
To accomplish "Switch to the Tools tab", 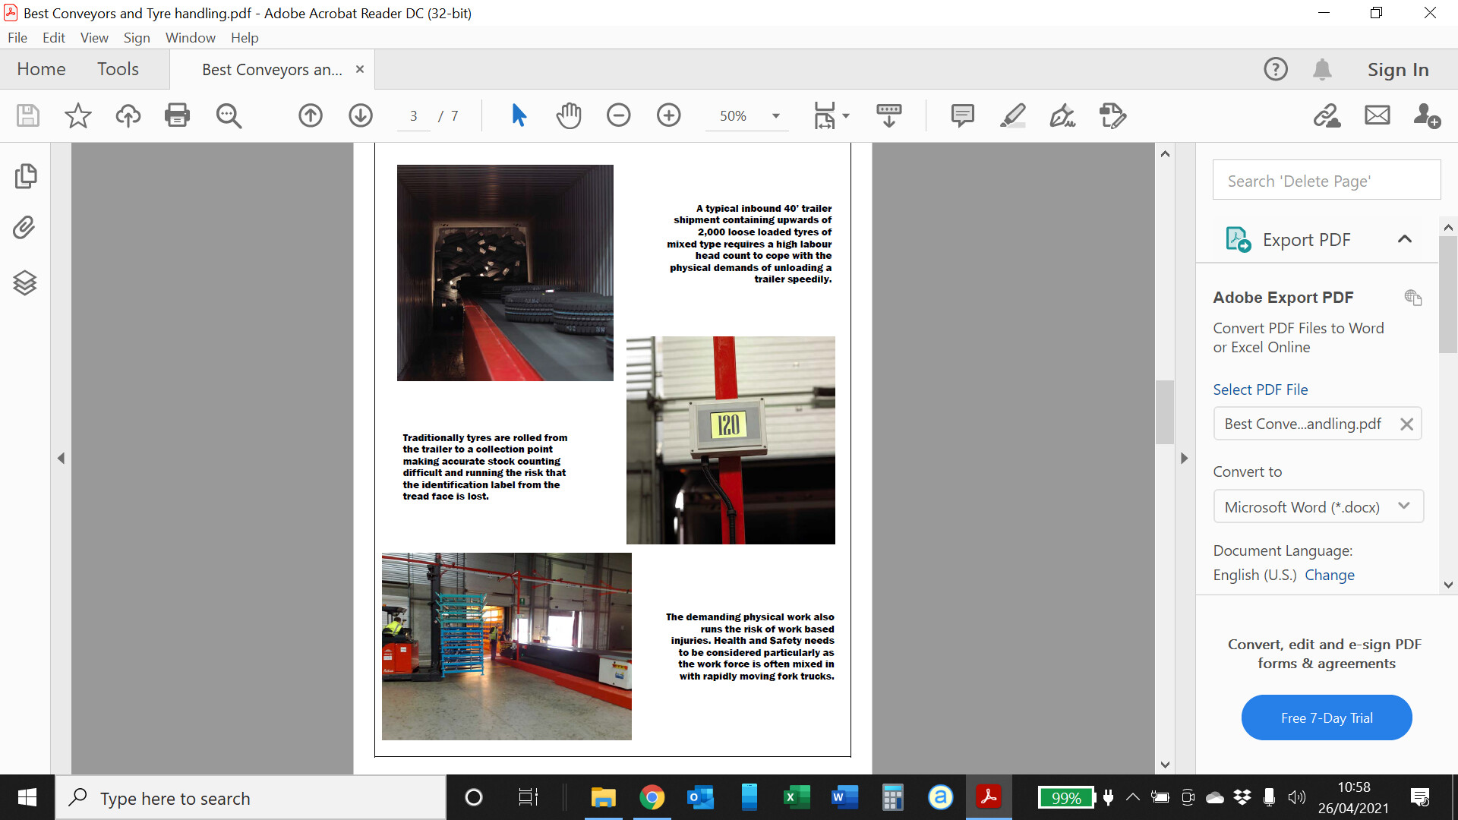I will 118,69.
